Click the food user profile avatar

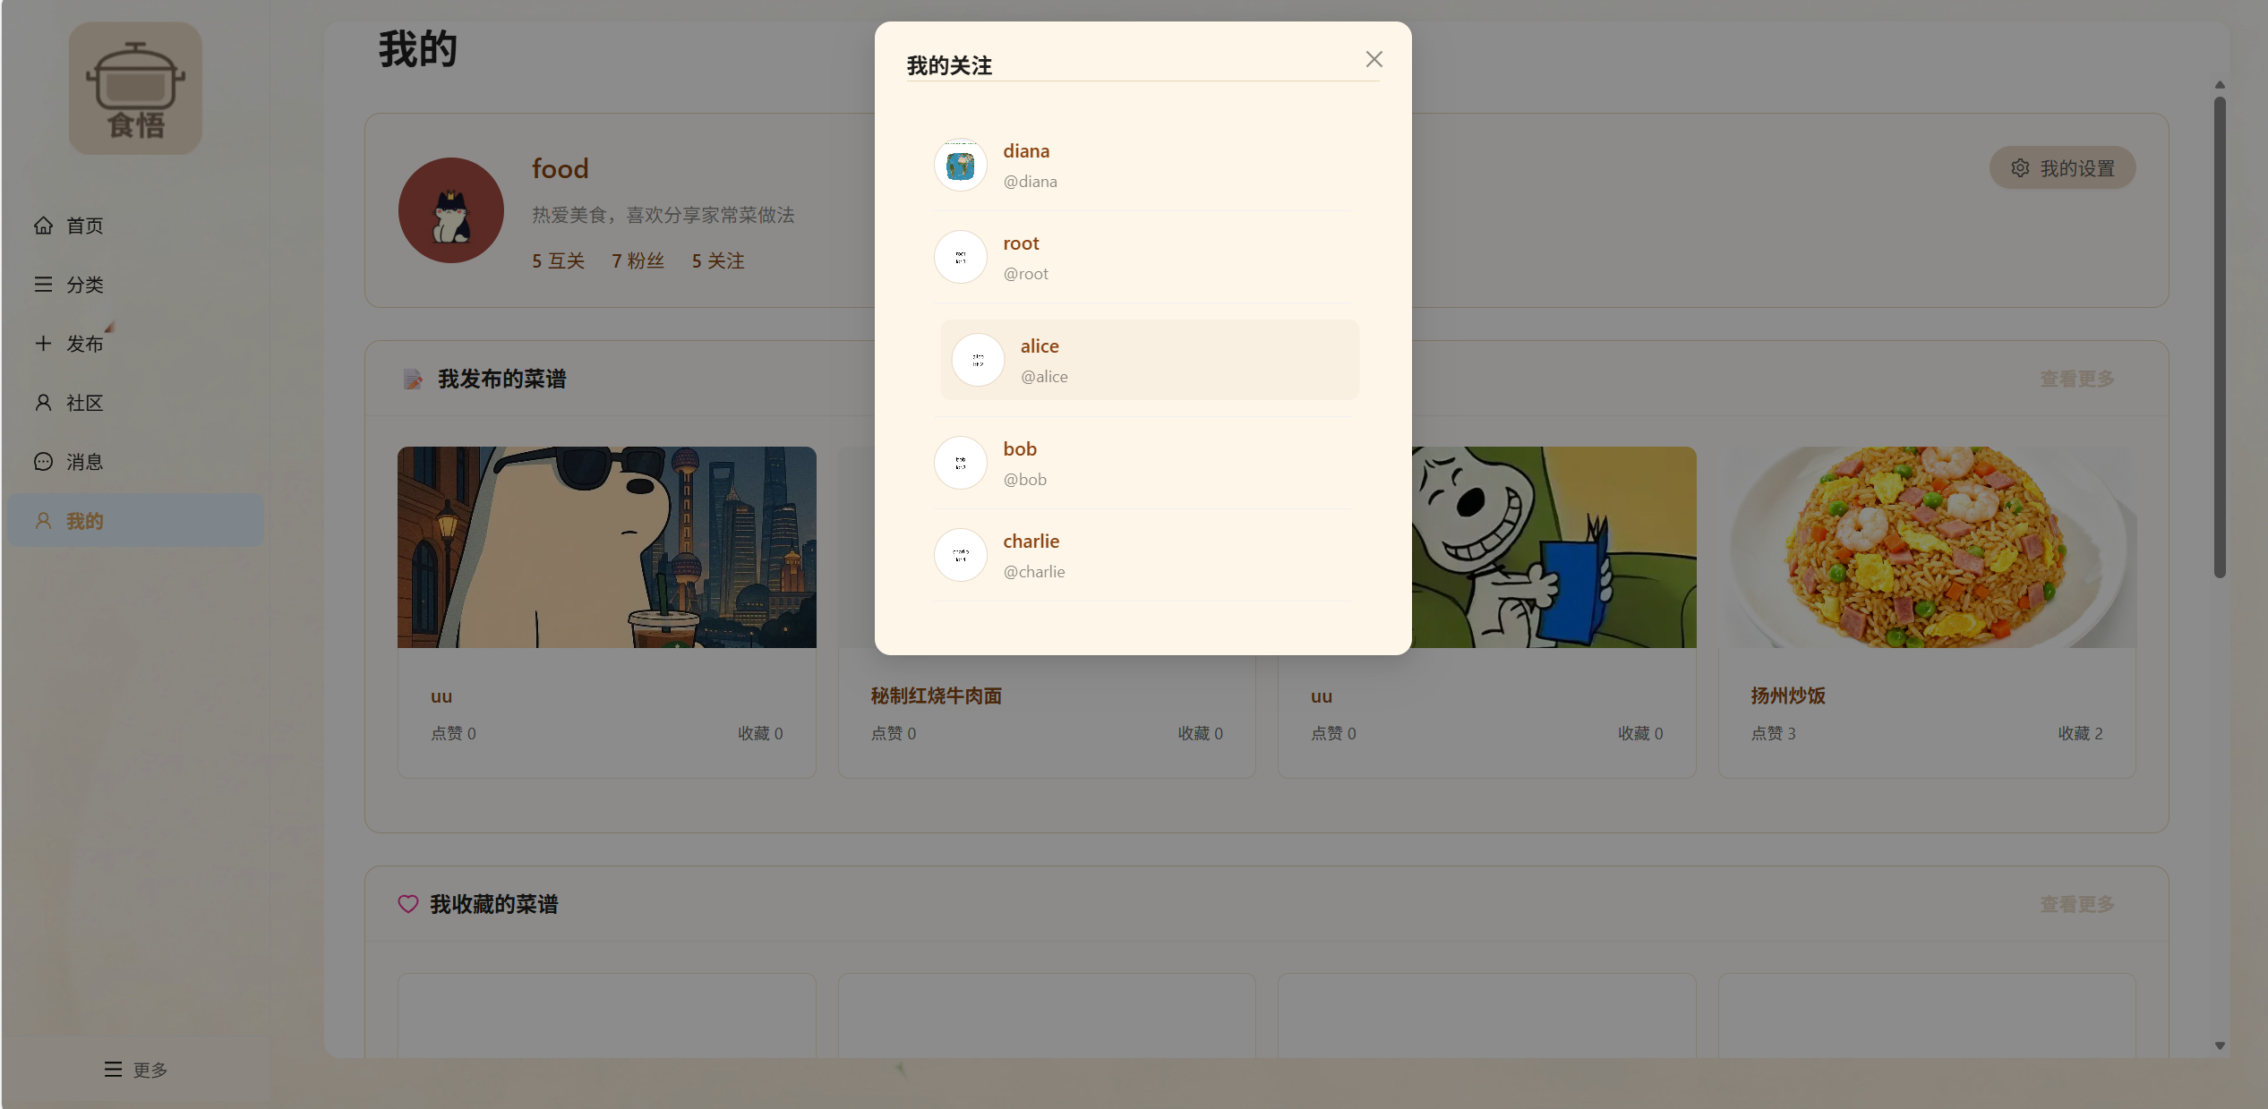coord(450,210)
